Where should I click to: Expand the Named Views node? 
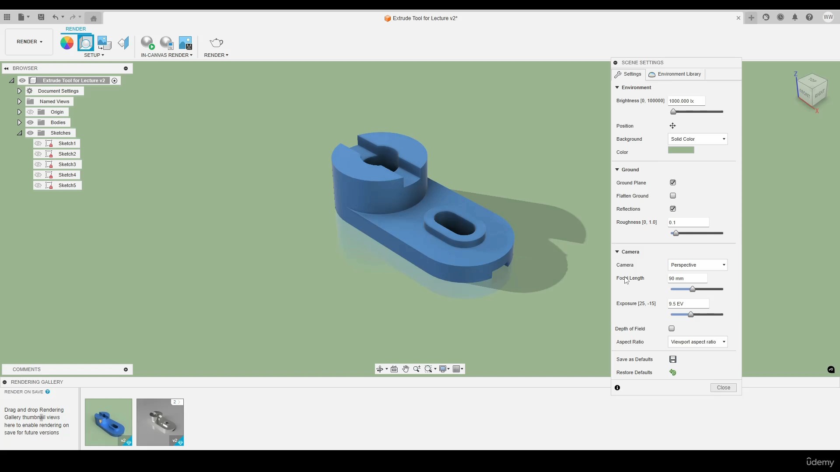[19, 101]
